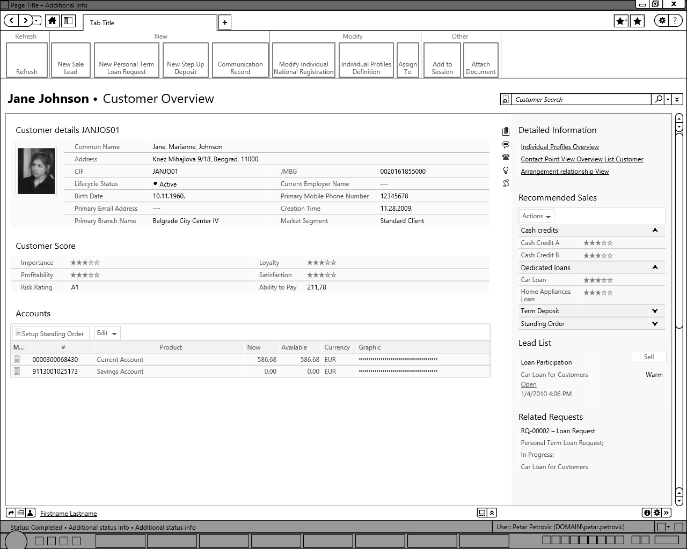Image resolution: width=687 pixels, height=549 pixels.
Task: Open Contact Point View Overview List Customer link
Action: [x=582, y=159]
